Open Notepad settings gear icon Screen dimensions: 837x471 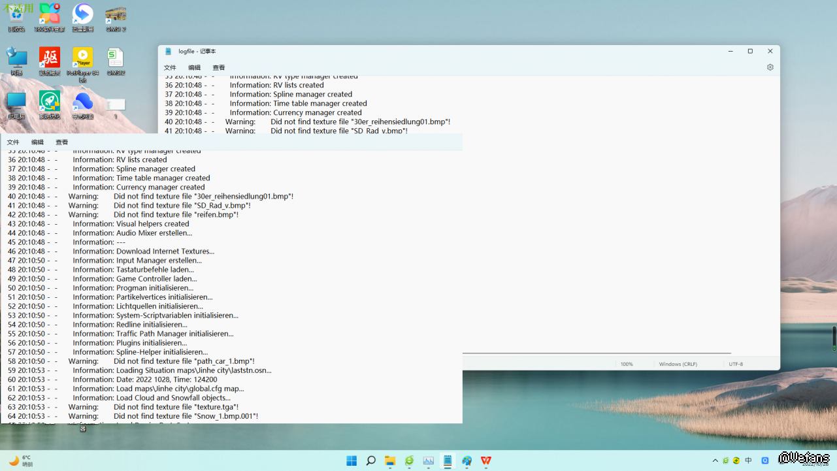770,67
